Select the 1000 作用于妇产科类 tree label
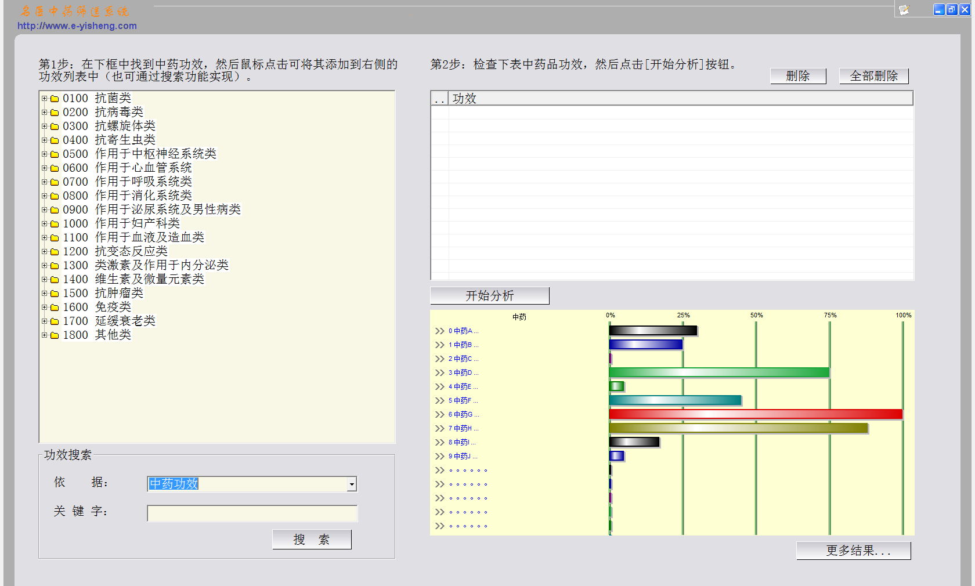Screen dimensions: 975x586 [x=121, y=223]
